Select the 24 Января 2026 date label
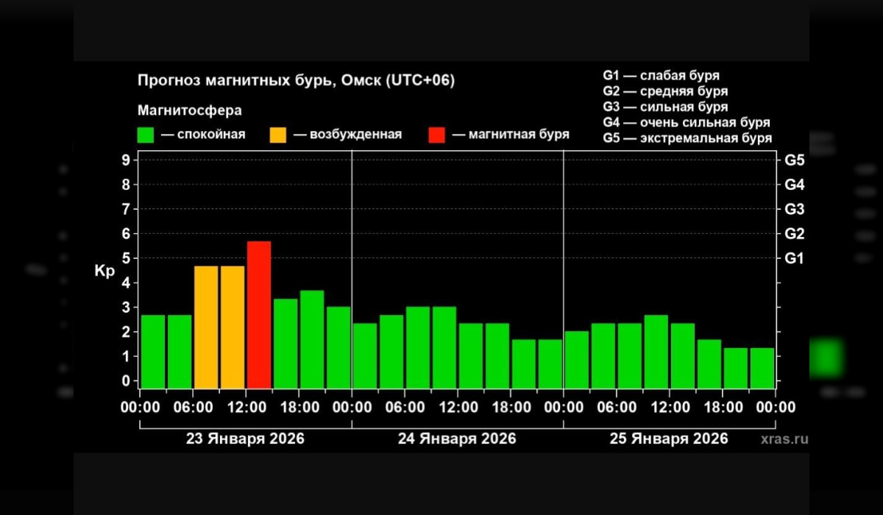The width and height of the screenshot is (883, 515). coord(457,438)
